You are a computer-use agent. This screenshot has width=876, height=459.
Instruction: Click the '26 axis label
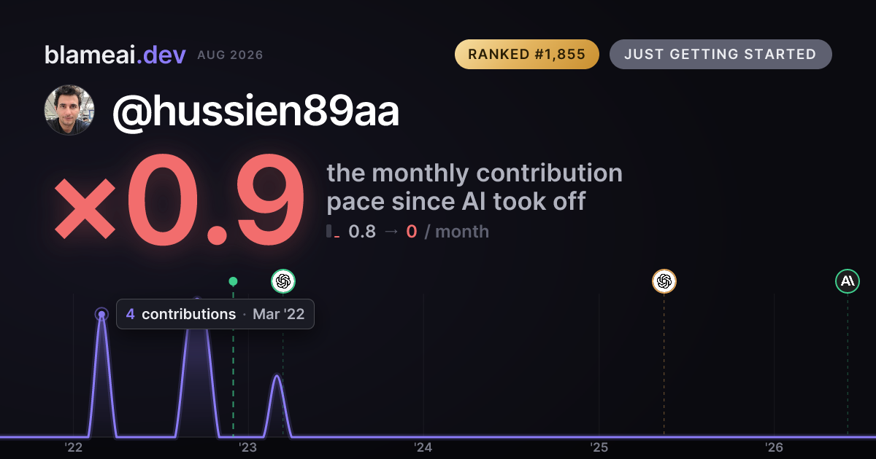pyautogui.click(x=774, y=447)
